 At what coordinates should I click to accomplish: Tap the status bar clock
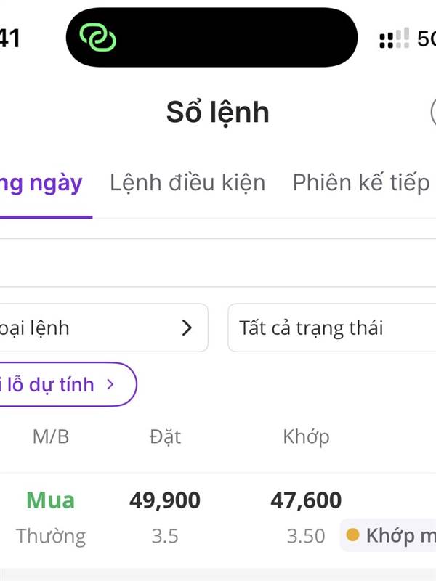tap(10, 38)
